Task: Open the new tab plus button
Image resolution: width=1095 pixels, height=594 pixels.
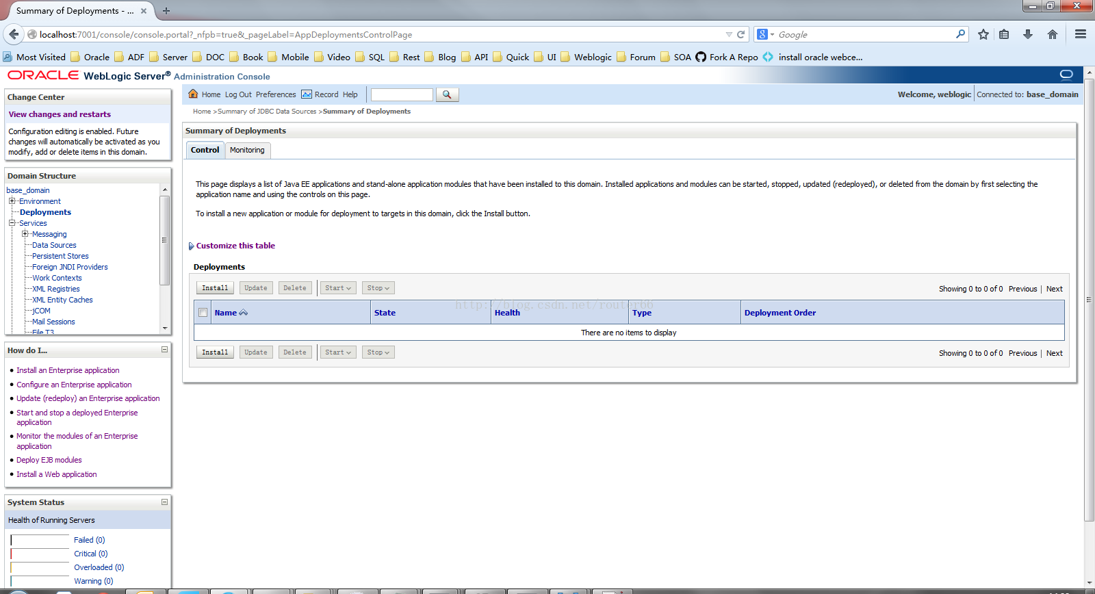Action: pyautogui.click(x=166, y=10)
